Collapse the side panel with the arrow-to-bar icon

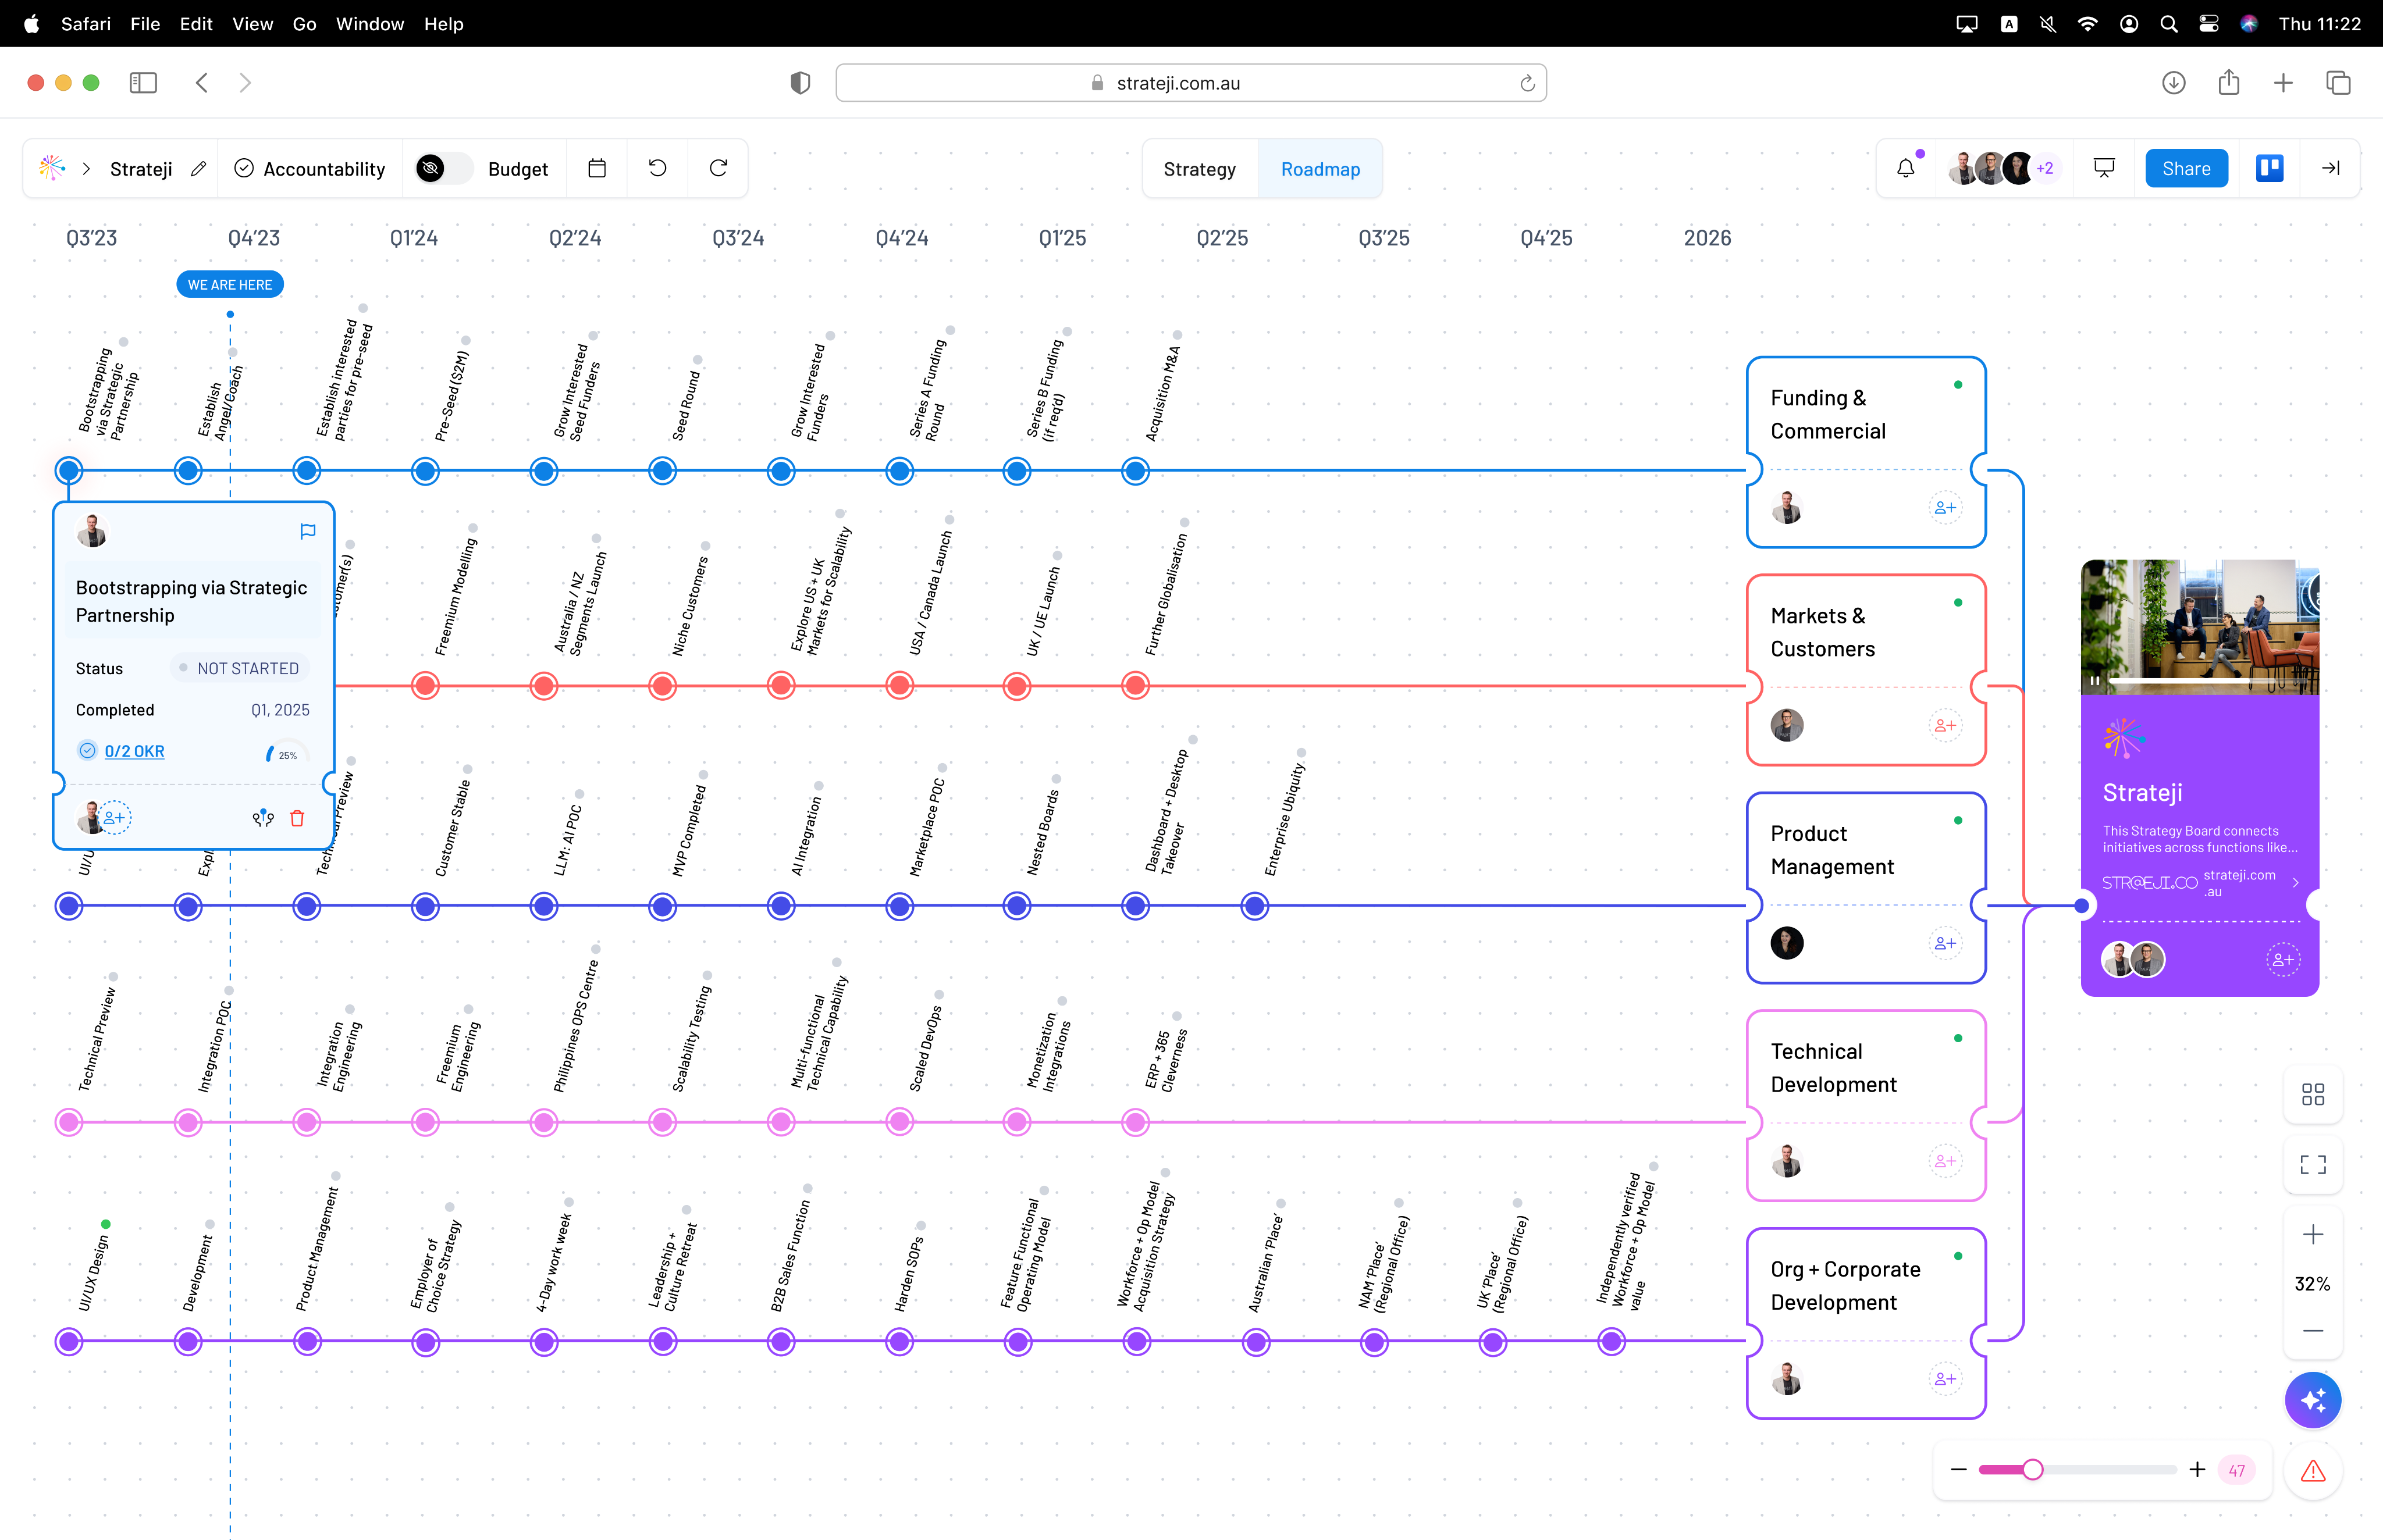pos(2330,168)
